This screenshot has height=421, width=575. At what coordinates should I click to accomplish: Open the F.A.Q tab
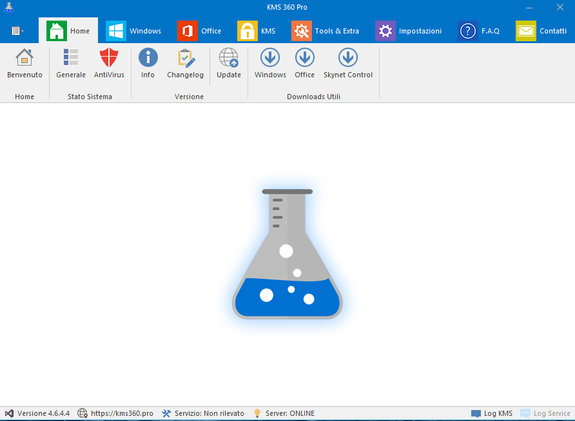coord(479,31)
